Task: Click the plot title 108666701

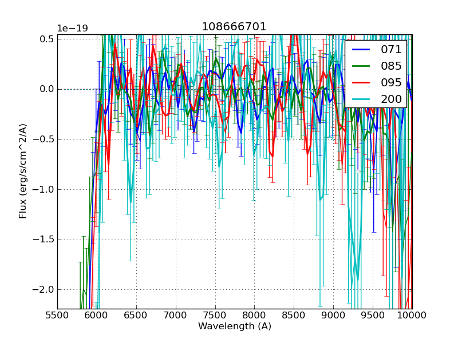Action: (x=234, y=27)
